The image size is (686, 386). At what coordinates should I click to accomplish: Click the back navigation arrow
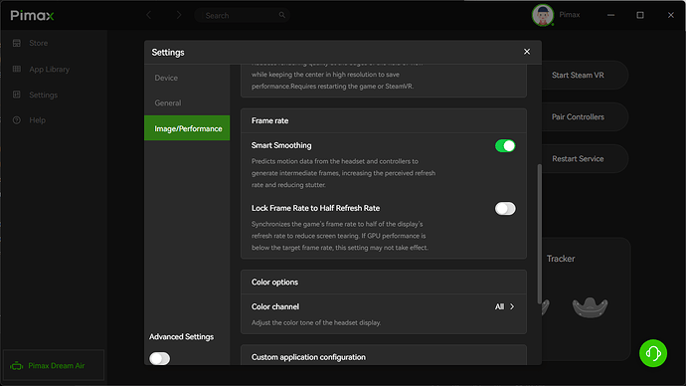[149, 15]
